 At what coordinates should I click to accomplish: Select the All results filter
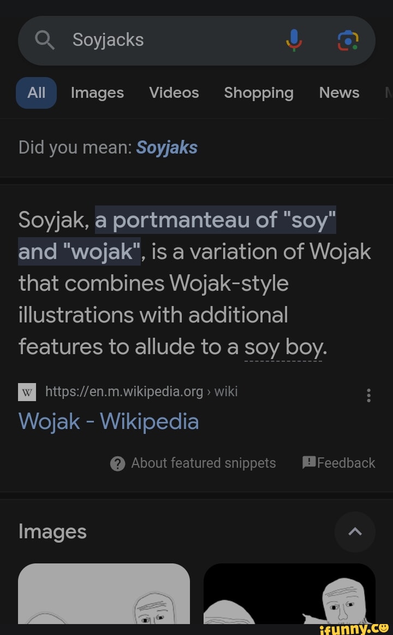[x=36, y=92]
